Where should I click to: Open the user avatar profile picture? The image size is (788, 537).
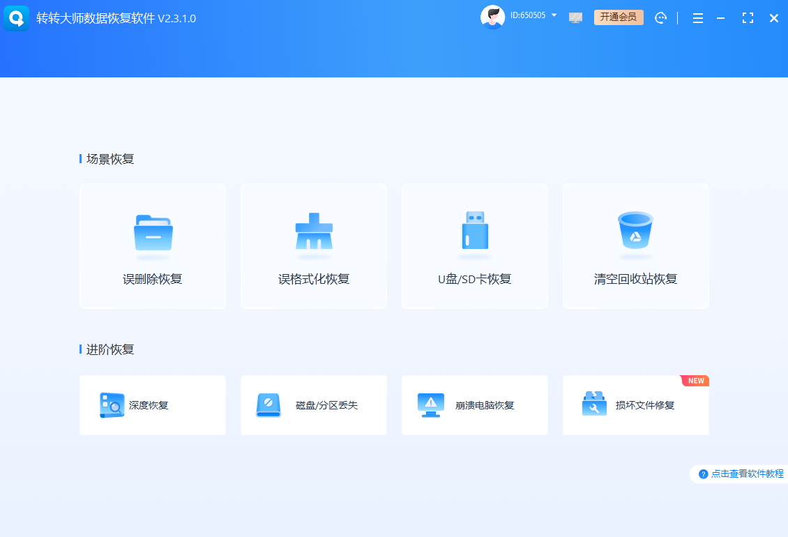[x=492, y=17]
